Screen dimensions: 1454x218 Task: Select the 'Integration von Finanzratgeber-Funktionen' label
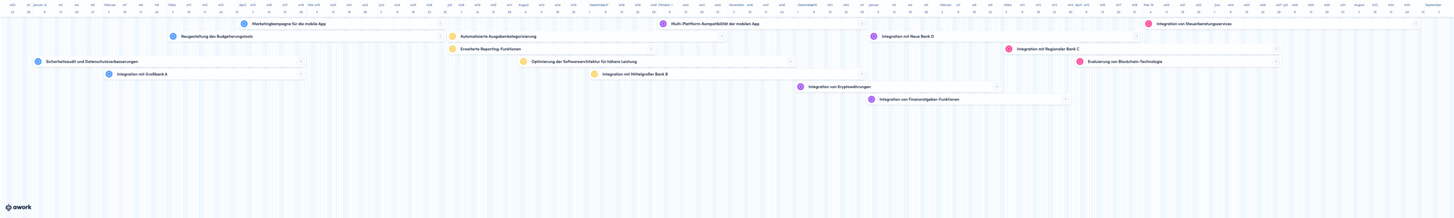[920, 99]
